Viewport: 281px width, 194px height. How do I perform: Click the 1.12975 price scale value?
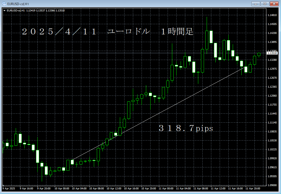point(272,69)
